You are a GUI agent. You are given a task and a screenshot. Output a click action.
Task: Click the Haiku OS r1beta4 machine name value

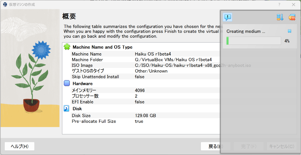click(x=153, y=54)
